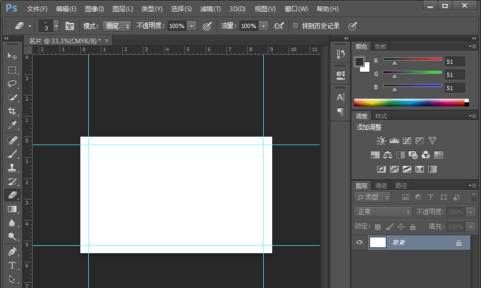The height and width of the screenshot is (288, 481).
Task: Hide the 背景 layer with eye icon
Action: tap(360, 243)
